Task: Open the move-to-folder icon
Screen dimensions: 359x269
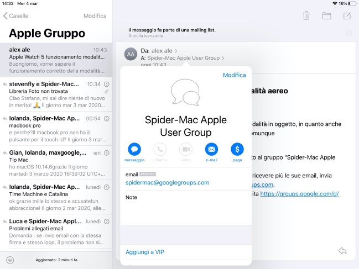Action: 326,16
